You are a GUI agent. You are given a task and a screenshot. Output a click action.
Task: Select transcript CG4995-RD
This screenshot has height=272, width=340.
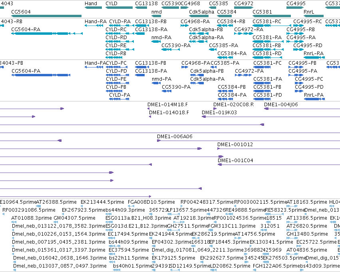point(308,46)
